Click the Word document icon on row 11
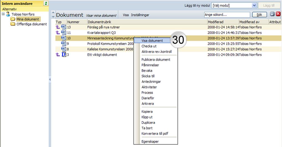The width and height of the screenshot is (282, 147). [64, 32]
